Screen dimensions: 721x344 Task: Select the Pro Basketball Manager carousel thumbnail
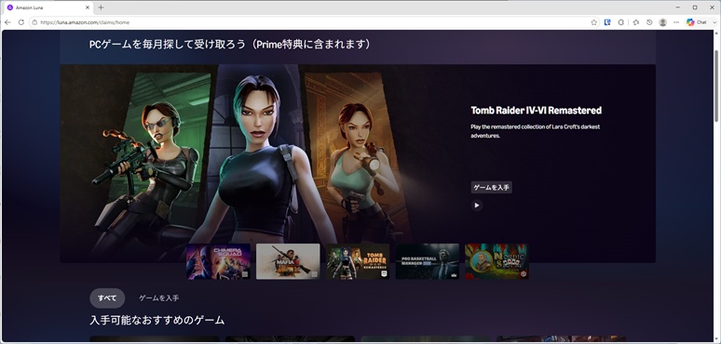pos(428,261)
